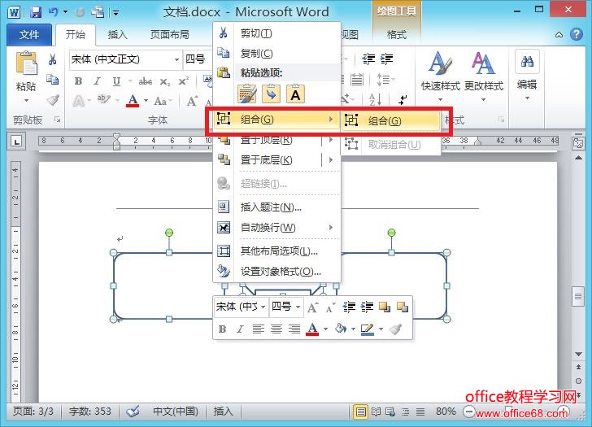Click the Copy icon in clipboard group
Image resolution: width=592 pixels, height=427 pixels.
[53, 80]
